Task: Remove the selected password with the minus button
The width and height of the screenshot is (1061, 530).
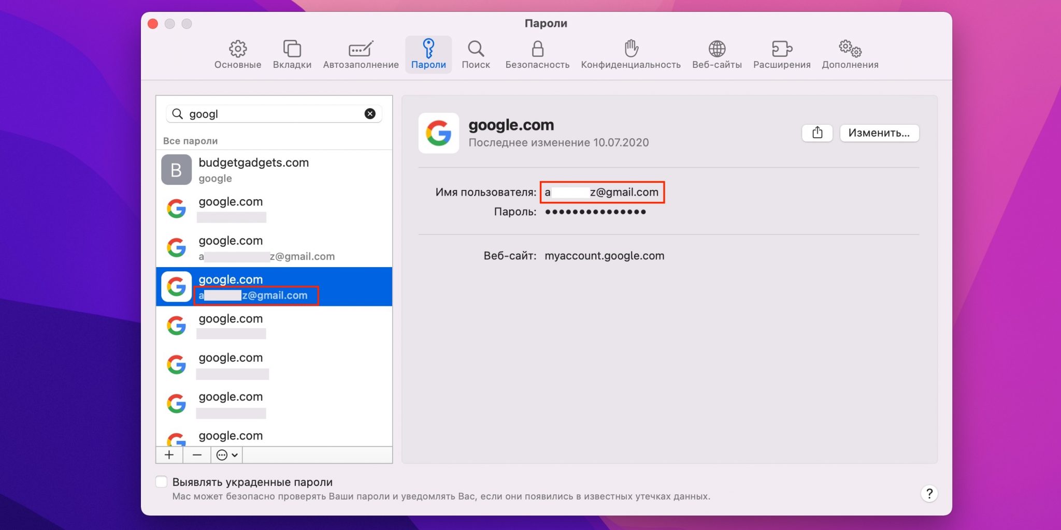Action: click(197, 455)
